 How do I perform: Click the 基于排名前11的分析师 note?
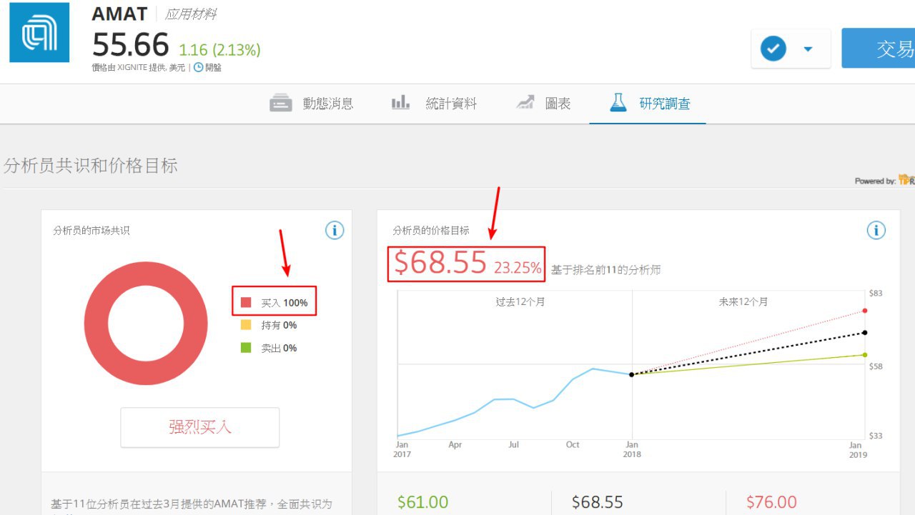[x=606, y=270]
